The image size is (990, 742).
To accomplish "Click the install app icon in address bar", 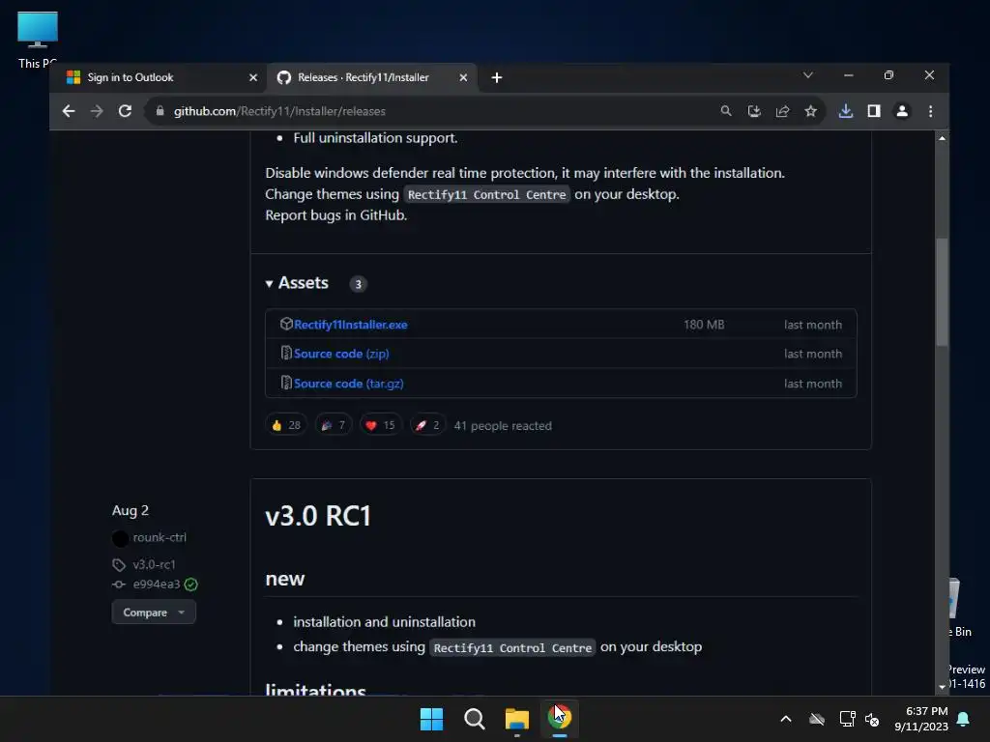I will (x=754, y=111).
